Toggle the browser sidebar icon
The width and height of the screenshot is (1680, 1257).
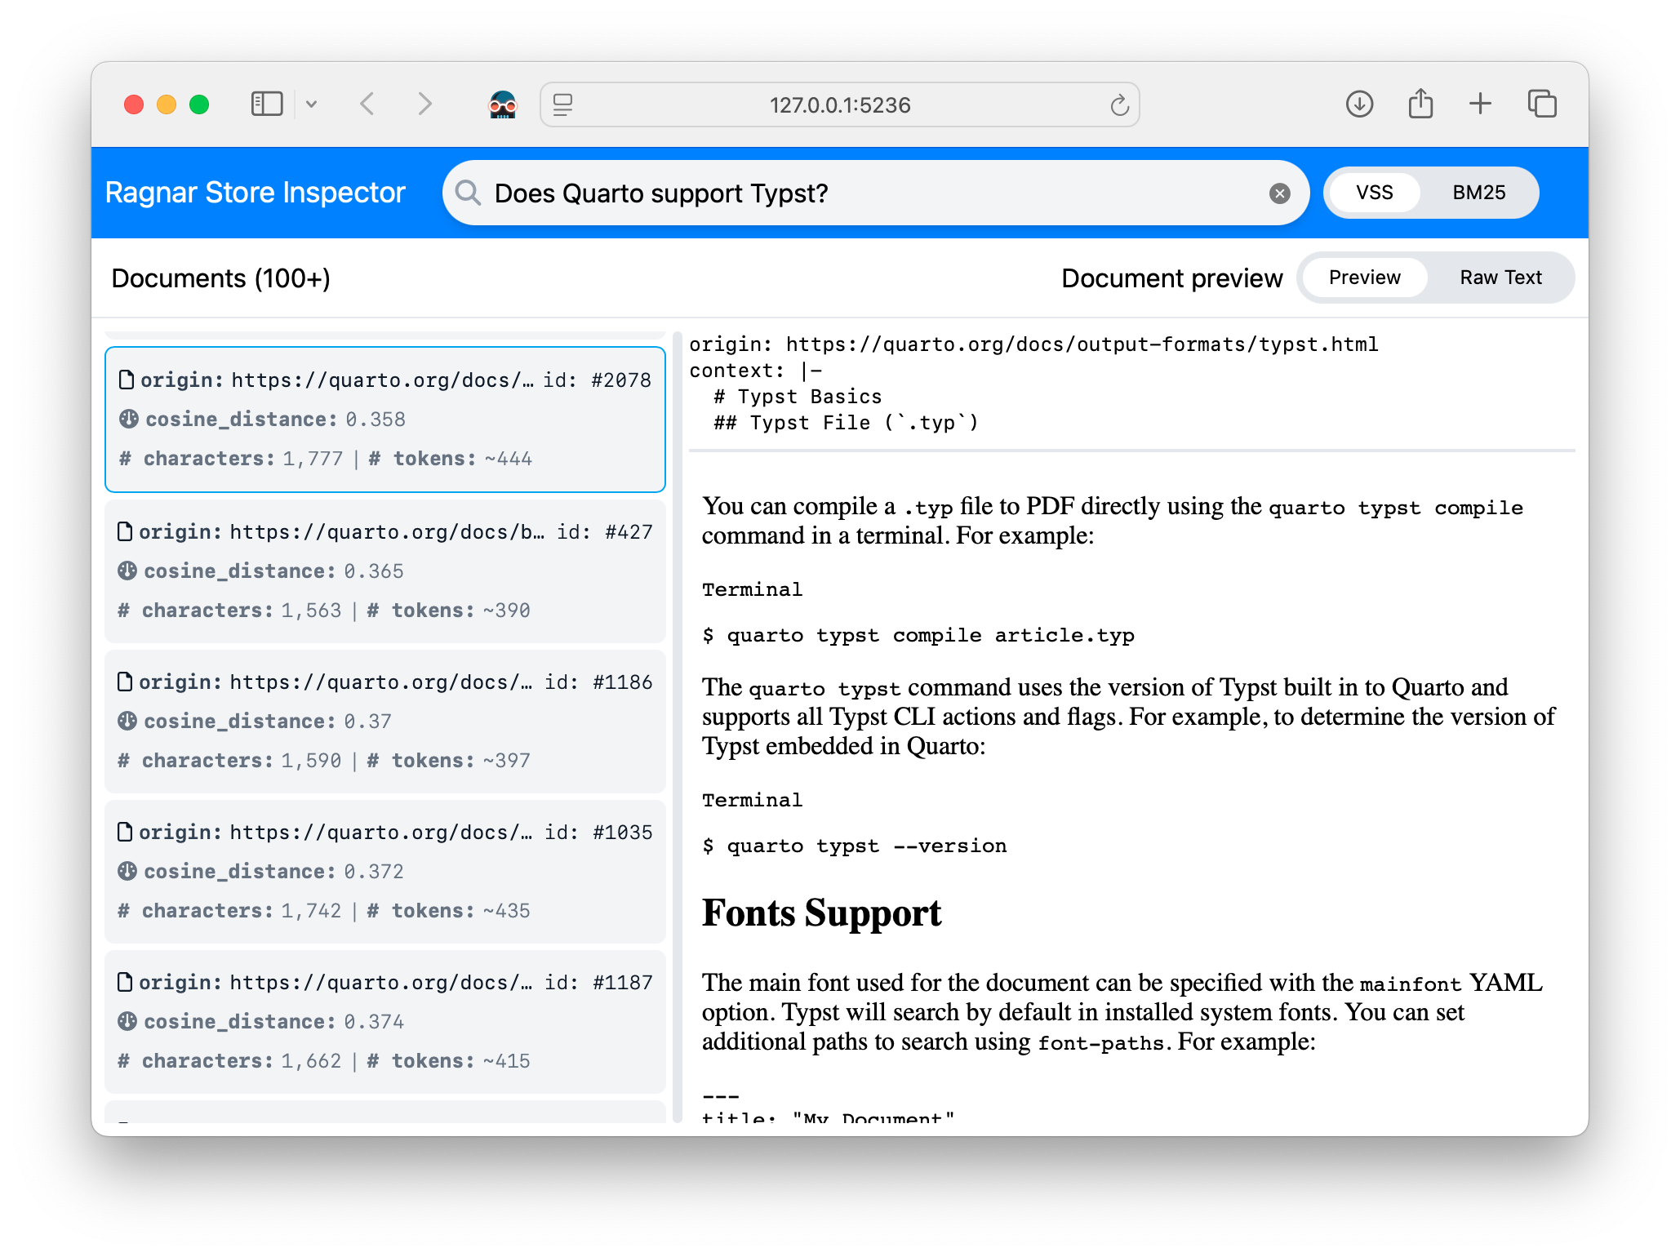(x=266, y=104)
